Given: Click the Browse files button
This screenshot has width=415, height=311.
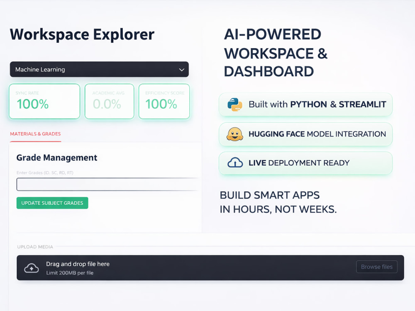Looking at the screenshot, I should (377, 267).
